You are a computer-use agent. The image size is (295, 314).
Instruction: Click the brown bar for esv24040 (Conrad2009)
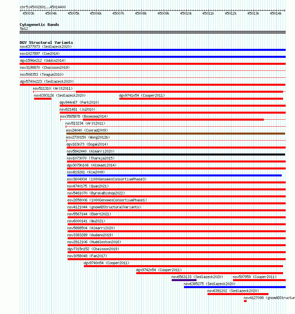176,134
